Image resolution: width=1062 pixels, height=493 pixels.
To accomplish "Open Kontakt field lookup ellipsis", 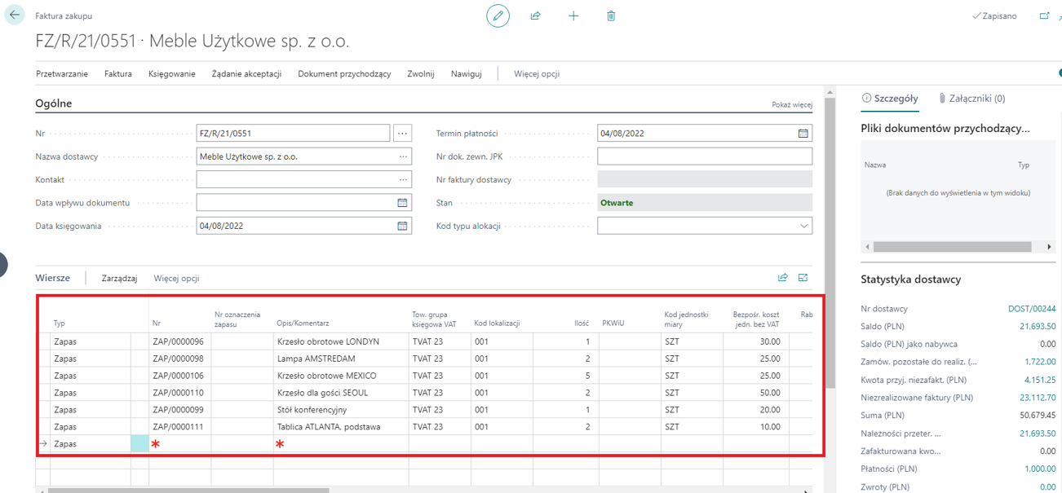I will pos(403,180).
